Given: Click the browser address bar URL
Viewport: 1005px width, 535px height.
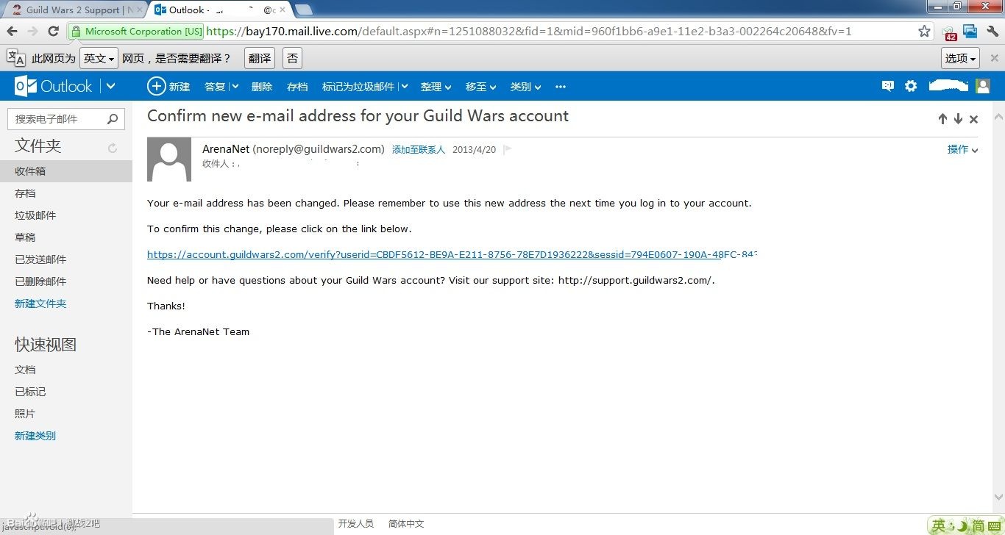Looking at the screenshot, I should [529, 32].
